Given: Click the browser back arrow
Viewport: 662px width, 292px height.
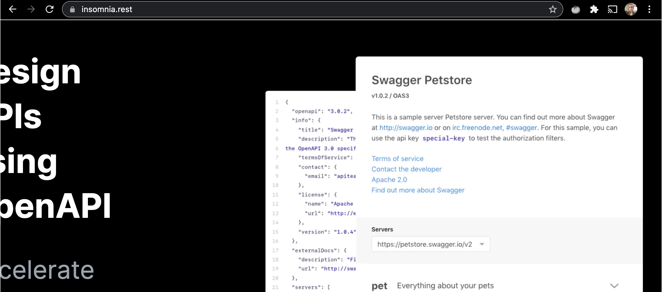Looking at the screenshot, I should point(13,9).
